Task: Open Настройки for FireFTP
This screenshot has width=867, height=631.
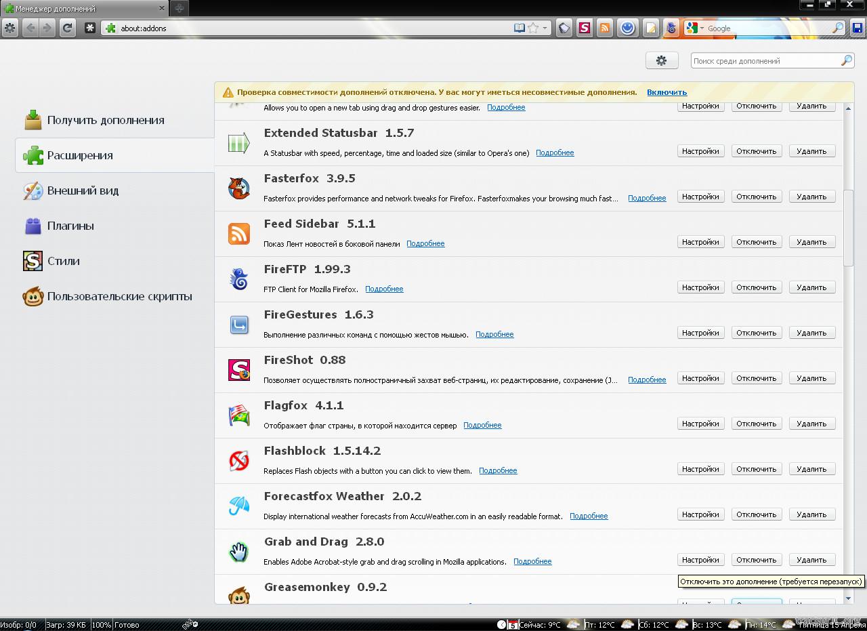Action: [x=700, y=287]
